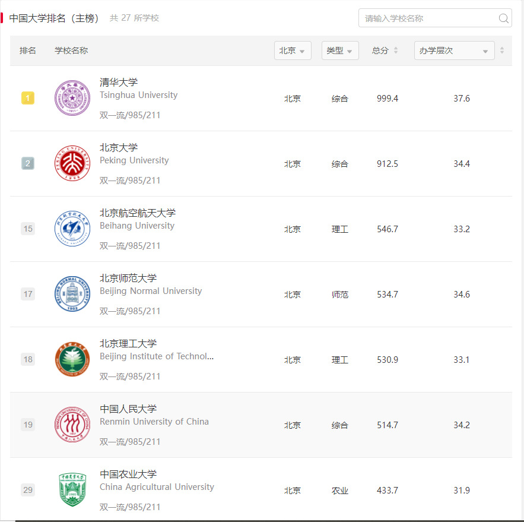Viewport: 524px width, 522px height.
Task: Open 清华大学 school name link
Action: (119, 83)
